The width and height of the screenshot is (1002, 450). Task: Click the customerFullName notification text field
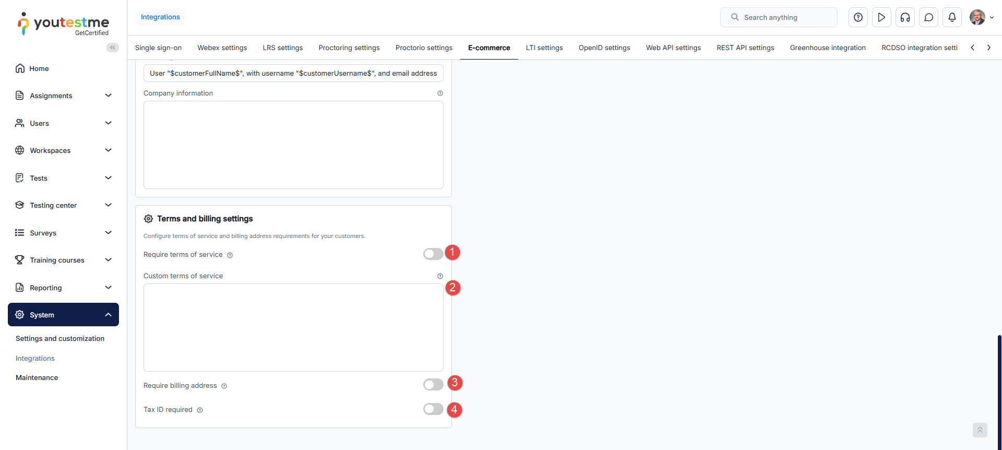(293, 73)
